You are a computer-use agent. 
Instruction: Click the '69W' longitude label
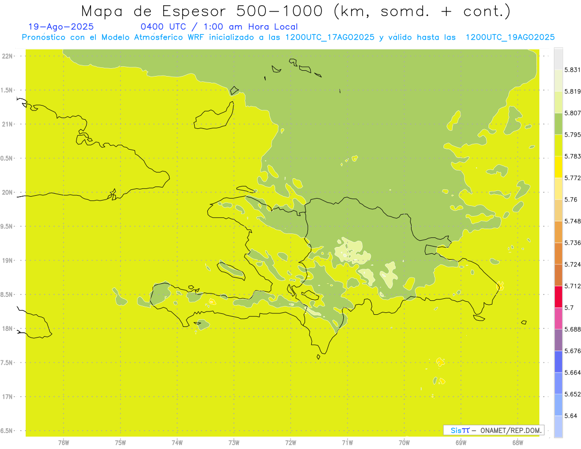[x=461, y=443]
